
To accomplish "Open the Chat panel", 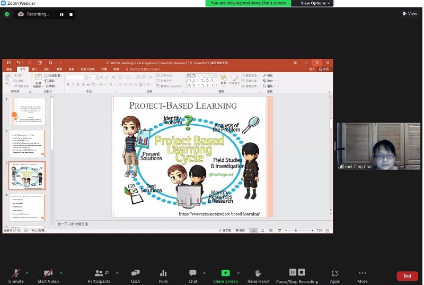I will coord(193,275).
